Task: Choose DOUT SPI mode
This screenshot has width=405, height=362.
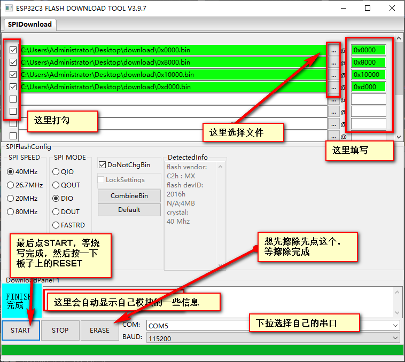Action: tap(66, 212)
